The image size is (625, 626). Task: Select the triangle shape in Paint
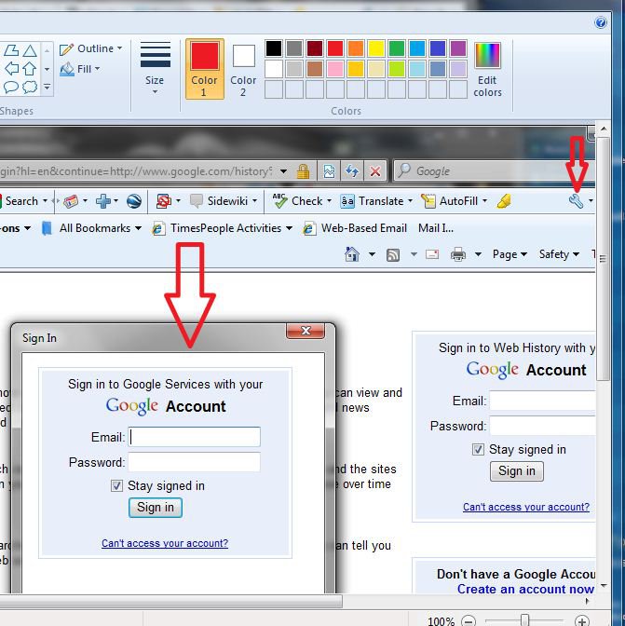click(x=30, y=50)
